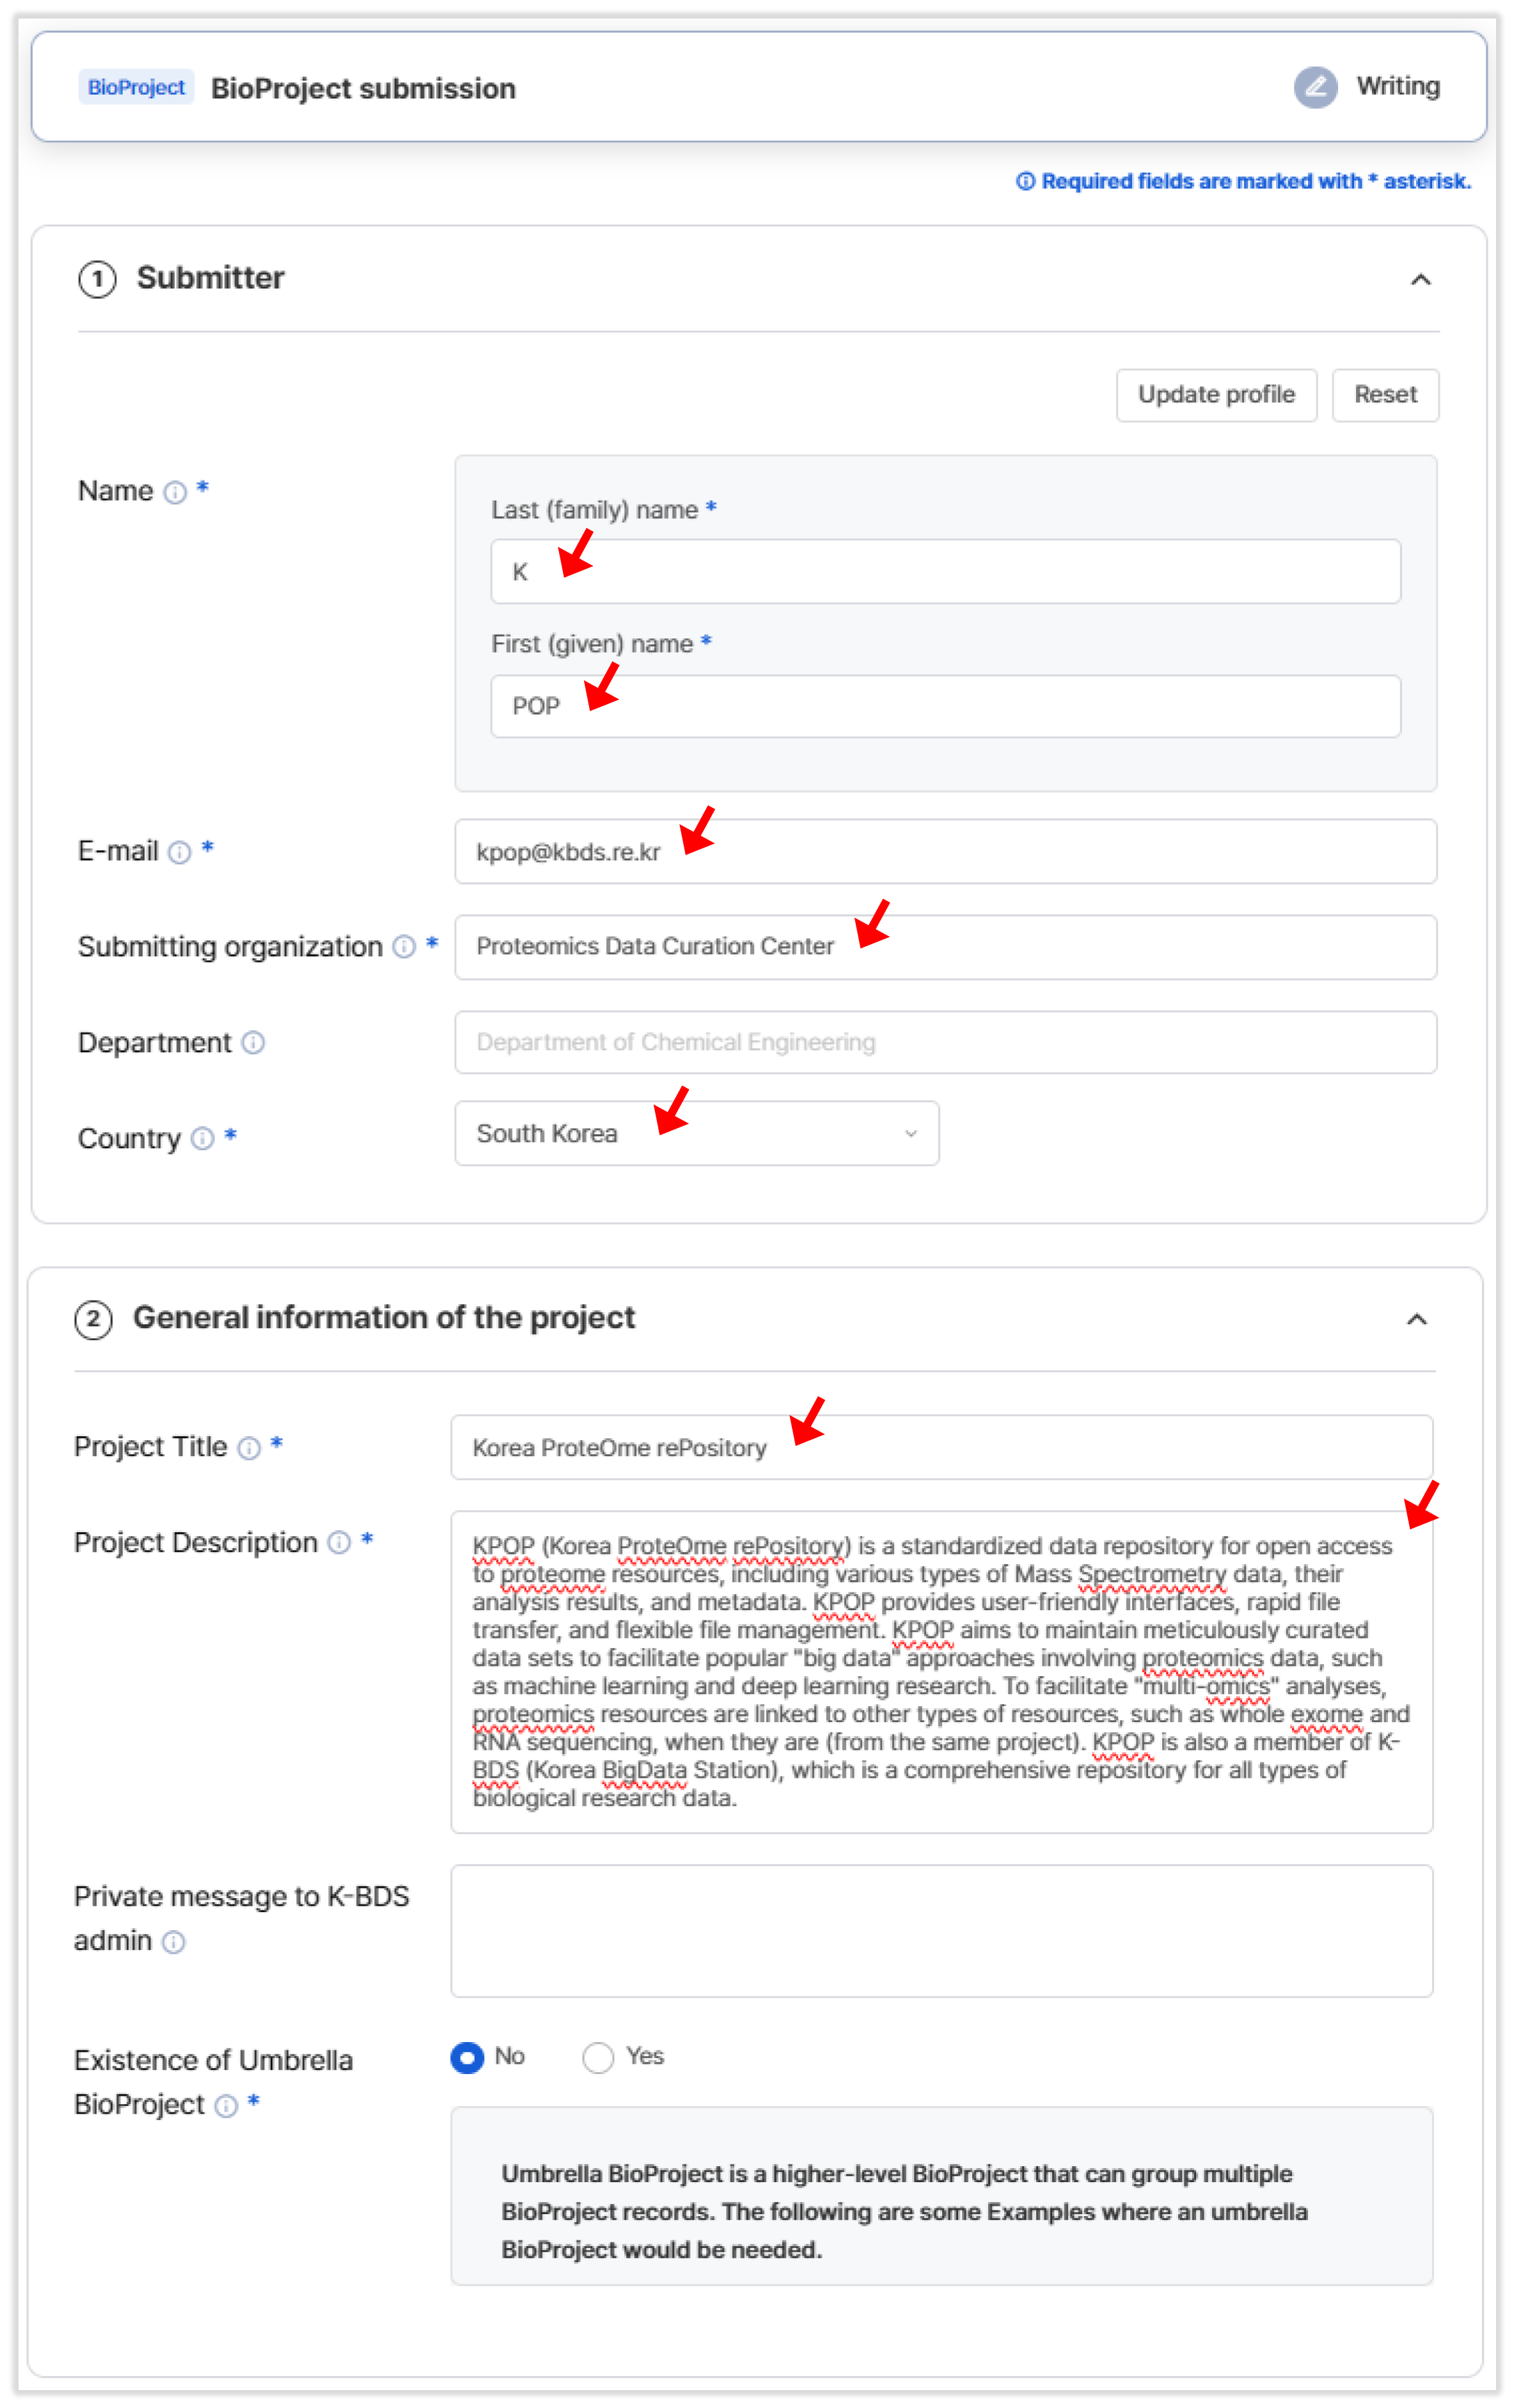1514x2408 pixels.
Task: Click the Submitting organization info icon
Action: click(404, 946)
